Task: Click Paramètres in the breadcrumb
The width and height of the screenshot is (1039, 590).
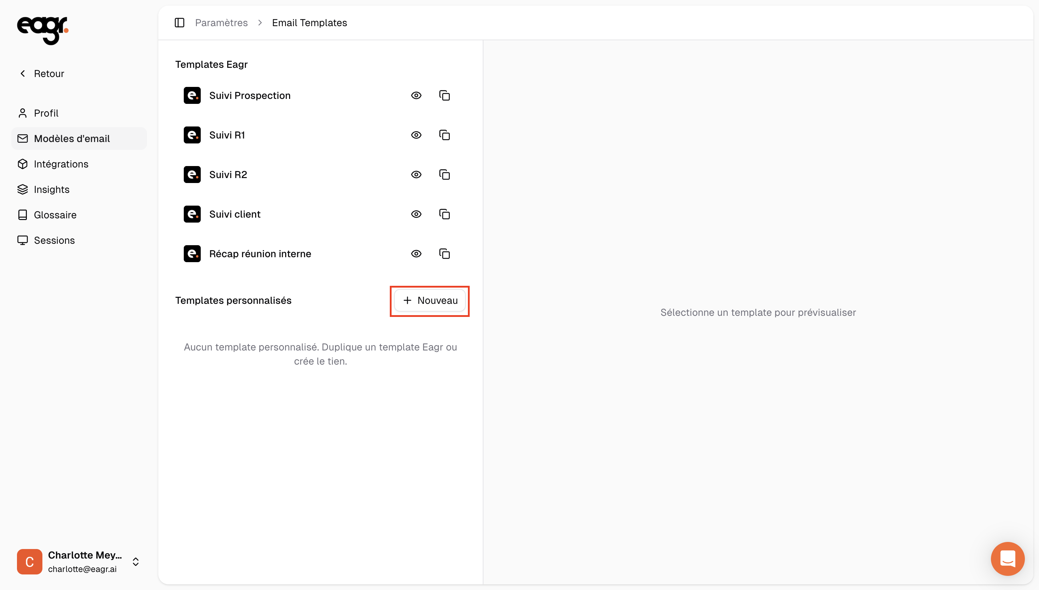Action: click(221, 23)
